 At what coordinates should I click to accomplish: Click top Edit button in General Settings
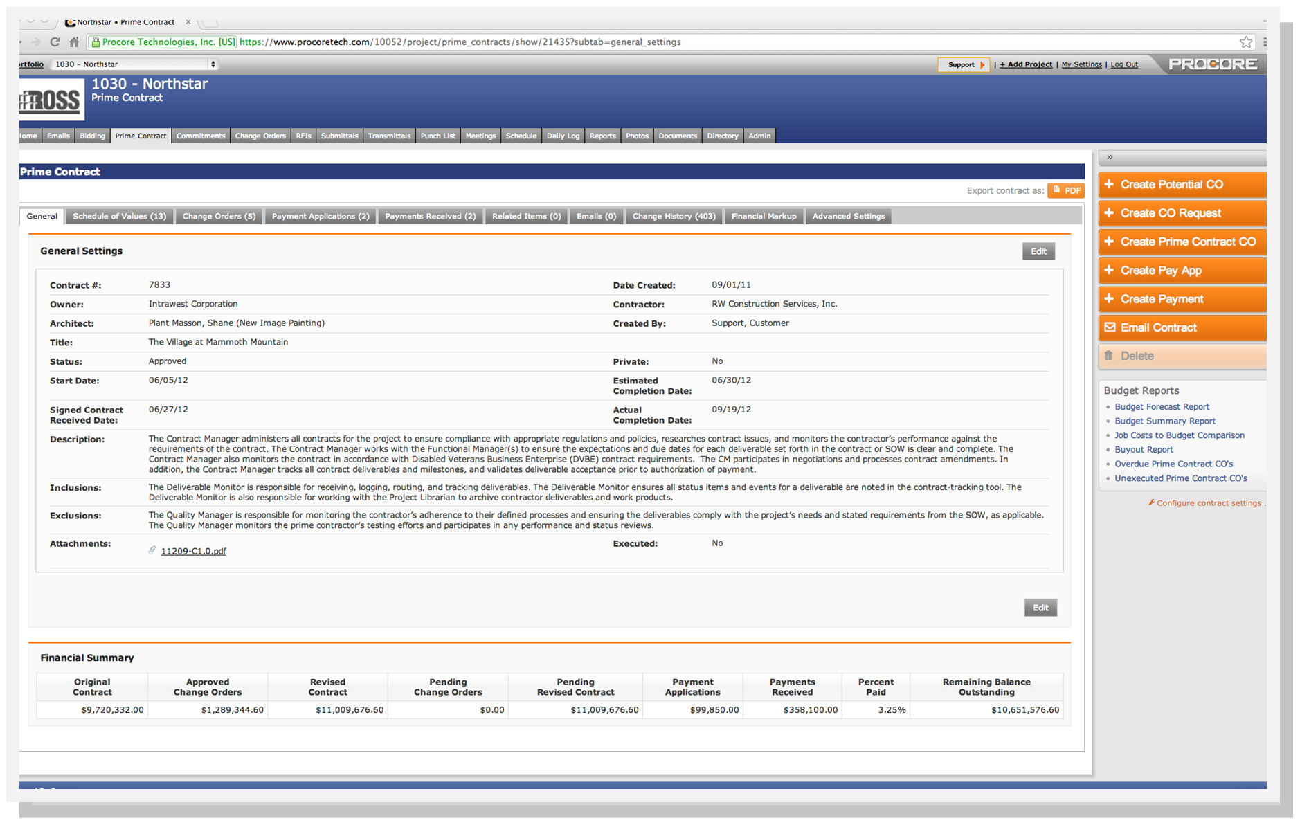pyautogui.click(x=1038, y=251)
